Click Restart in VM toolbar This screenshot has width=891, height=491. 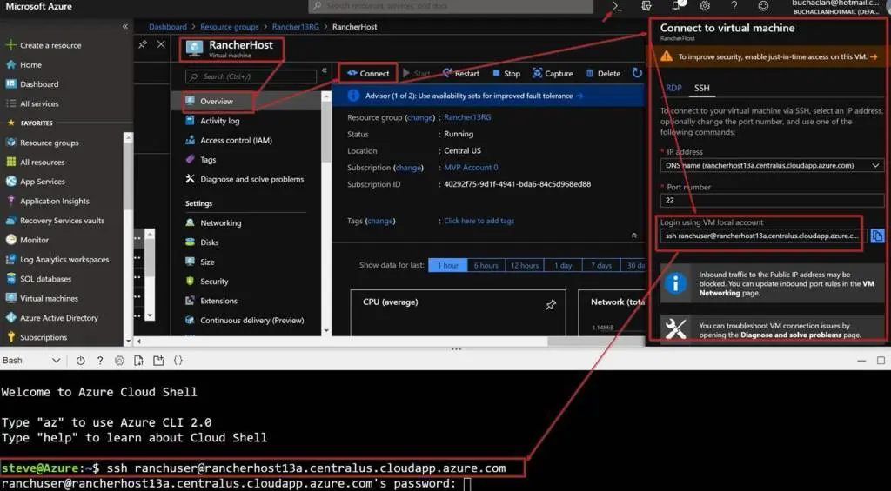[x=461, y=73]
